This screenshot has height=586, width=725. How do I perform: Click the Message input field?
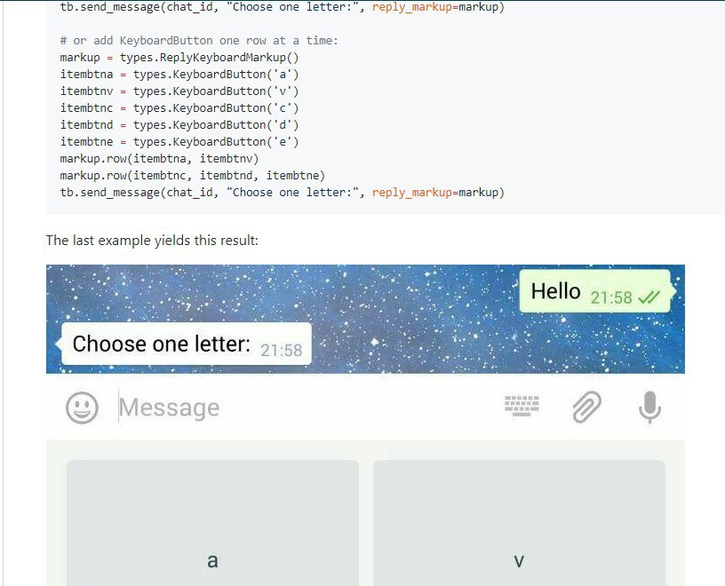click(x=305, y=408)
